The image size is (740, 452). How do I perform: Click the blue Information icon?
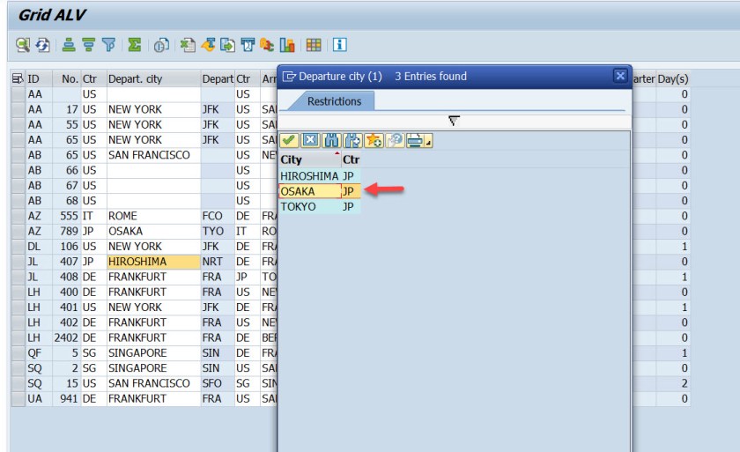point(340,45)
